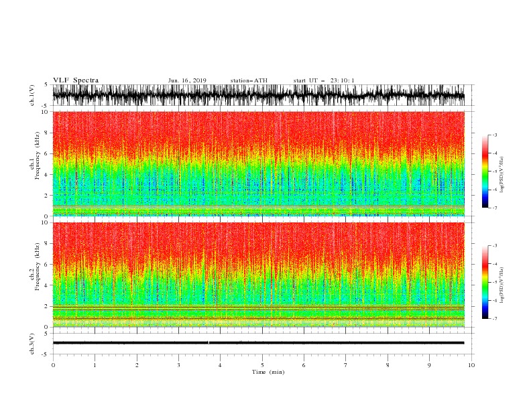This screenshot has height=410, width=531.
Task: Click the "-7" value on the ch.2 colorbar
Action: (x=494, y=319)
